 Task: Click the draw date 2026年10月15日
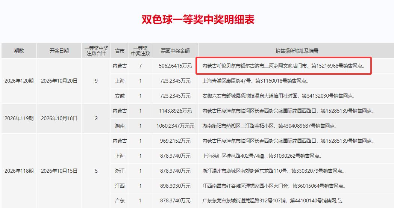[59, 171]
